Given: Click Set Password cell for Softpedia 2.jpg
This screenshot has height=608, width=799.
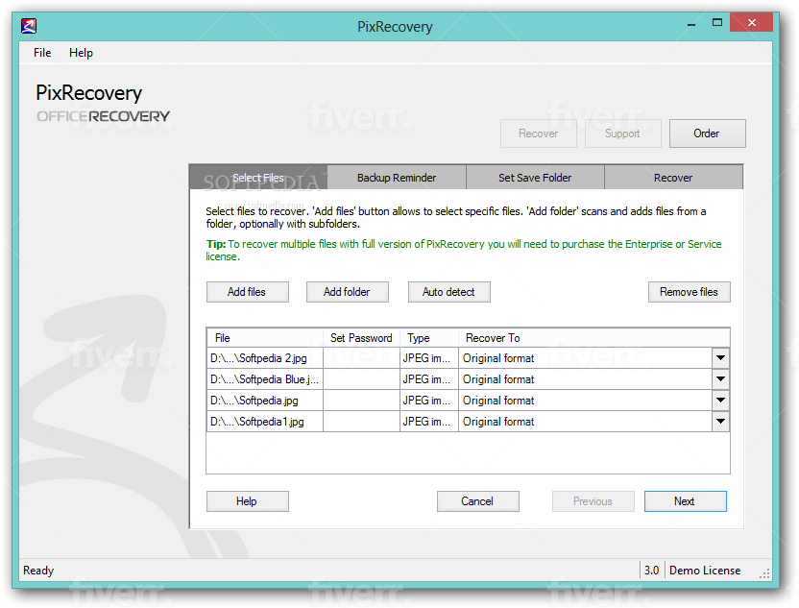Looking at the screenshot, I should point(361,358).
